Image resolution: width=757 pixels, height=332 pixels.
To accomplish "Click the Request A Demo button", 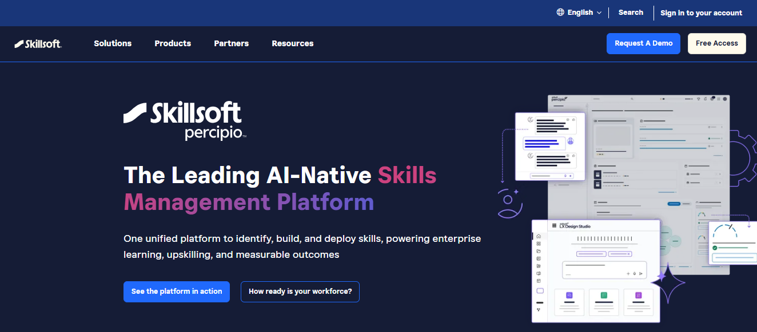I will click(x=643, y=43).
